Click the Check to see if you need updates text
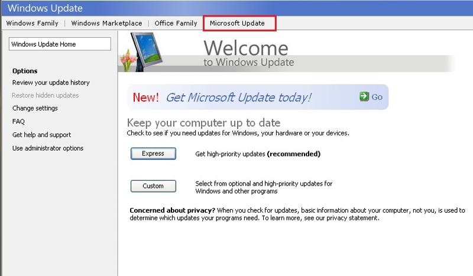Viewport: 473px width, 276px height. 238,134
